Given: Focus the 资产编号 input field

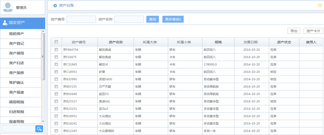Looking at the screenshot, I should click(x=81, y=19).
